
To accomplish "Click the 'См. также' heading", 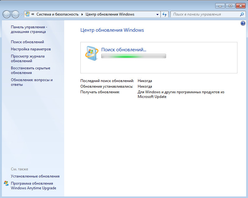I will coord(19,169).
